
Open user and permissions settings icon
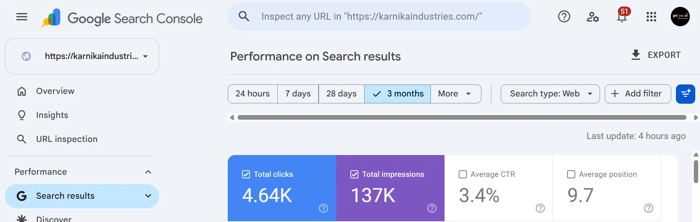point(593,17)
